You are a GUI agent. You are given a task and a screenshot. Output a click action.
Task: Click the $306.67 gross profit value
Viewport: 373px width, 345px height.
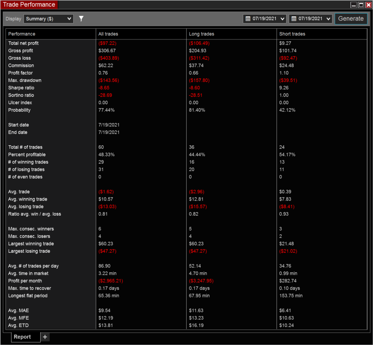coord(107,51)
